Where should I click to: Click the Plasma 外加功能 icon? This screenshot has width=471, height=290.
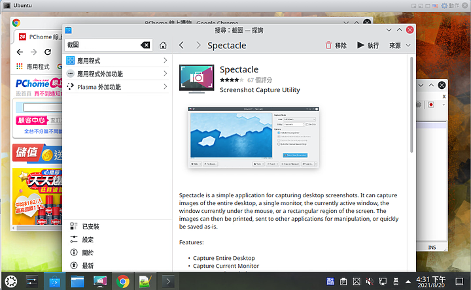(70, 87)
